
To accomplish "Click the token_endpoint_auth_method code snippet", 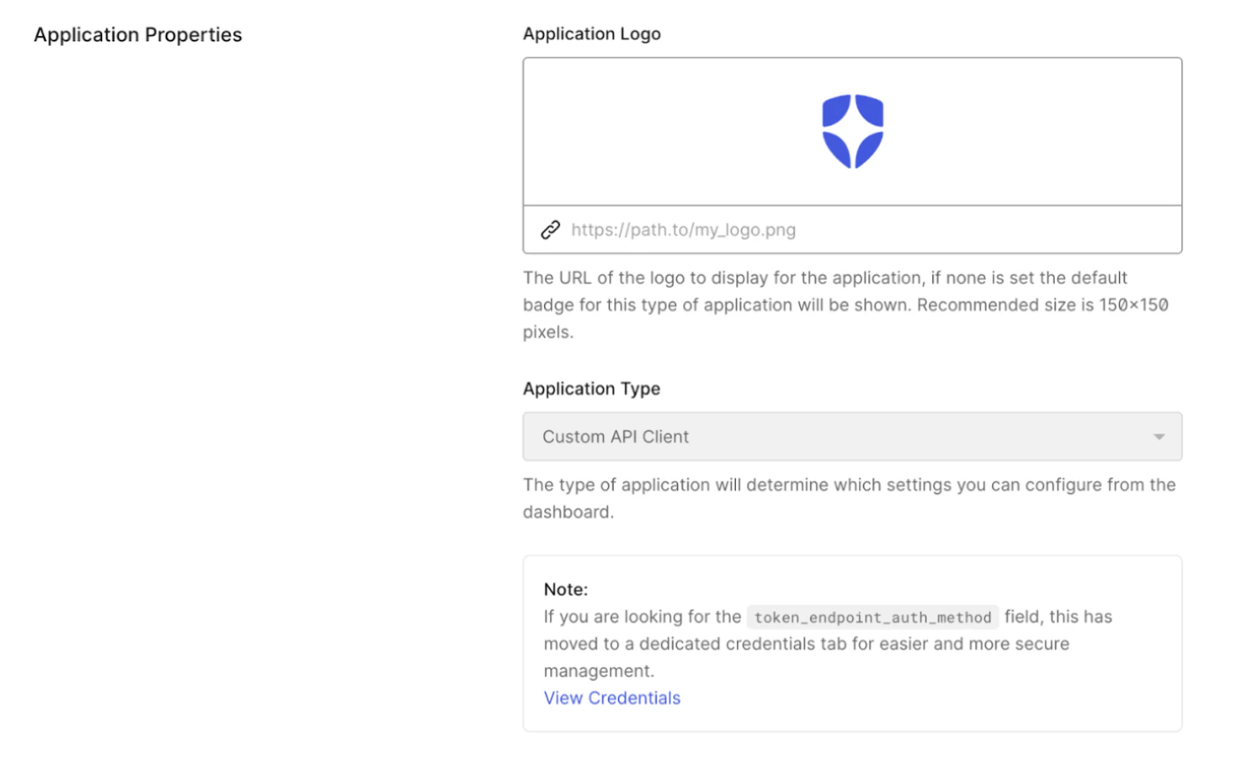I will pyautogui.click(x=872, y=617).
